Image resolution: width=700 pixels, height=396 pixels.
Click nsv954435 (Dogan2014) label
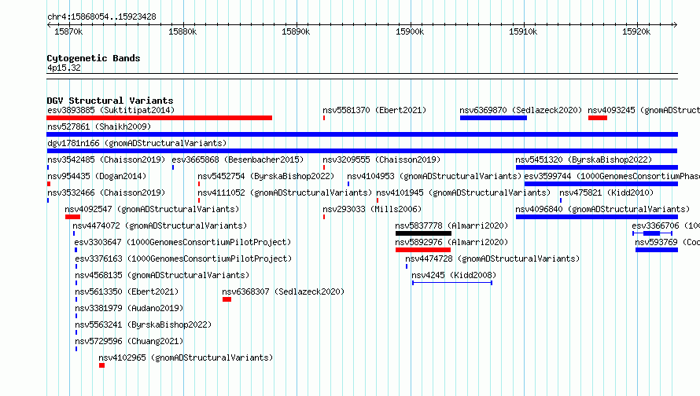pyautogui.click(x=97, y=176)
